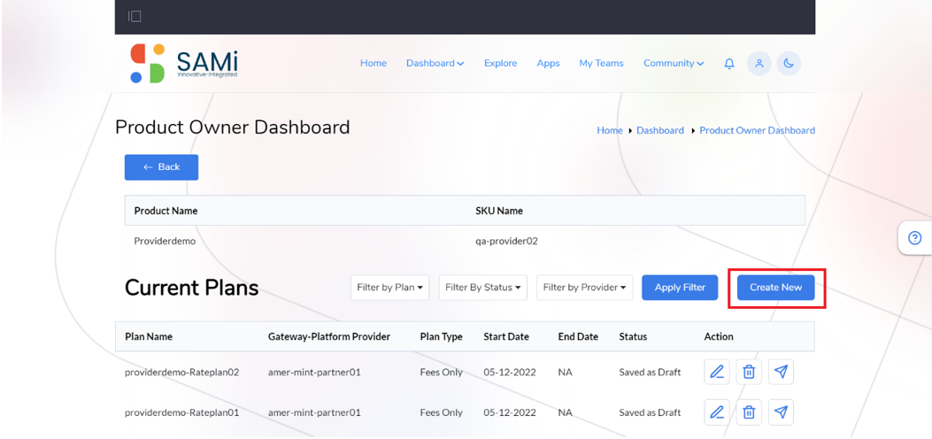The width and height of the screenshot is (932, 439).
Task: Edit providerdemo-Rateplan02 plan
Action: pos(717,372)
